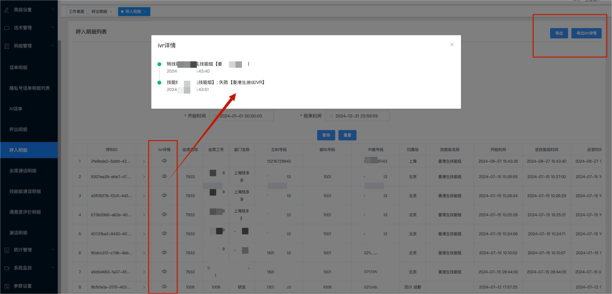Expand row 2fe9eda2 with its chevron
This screenshot has height=294, width=612.
144,161
